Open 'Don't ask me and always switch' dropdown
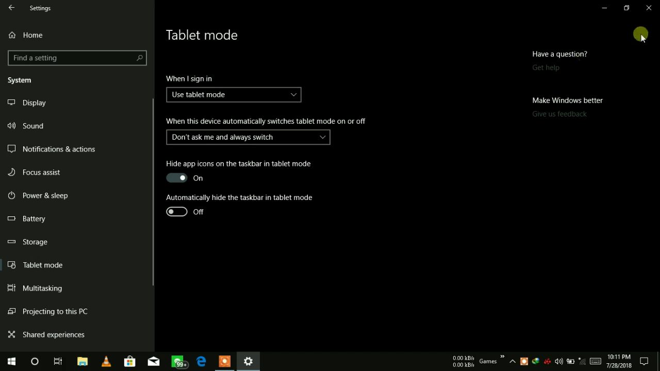 click(248, 137)
